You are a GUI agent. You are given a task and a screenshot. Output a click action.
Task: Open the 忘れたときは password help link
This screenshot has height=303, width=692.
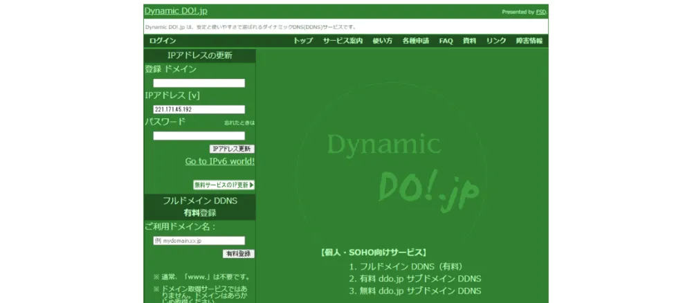(239, 122)
